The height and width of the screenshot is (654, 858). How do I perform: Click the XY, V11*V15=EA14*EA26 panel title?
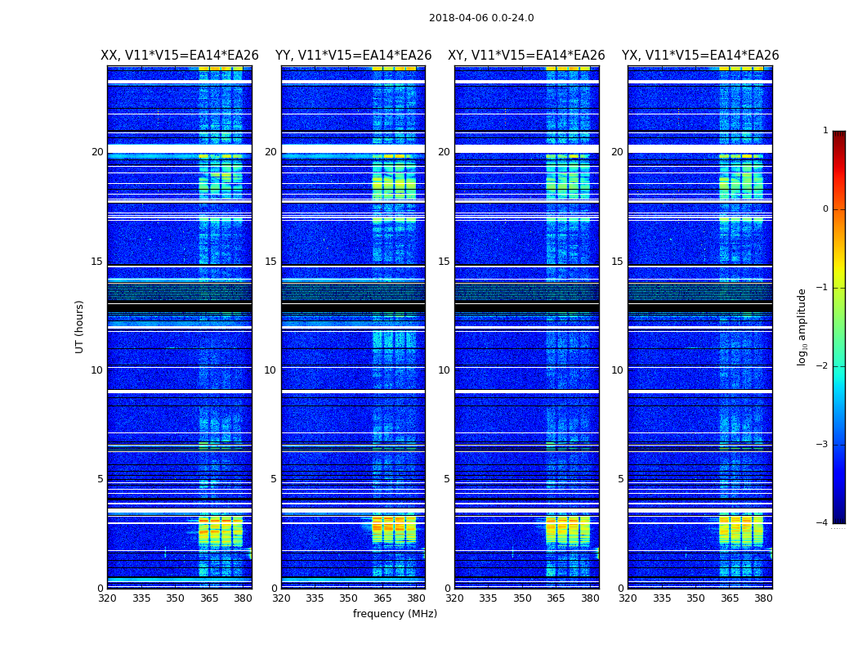click(526, 56)
